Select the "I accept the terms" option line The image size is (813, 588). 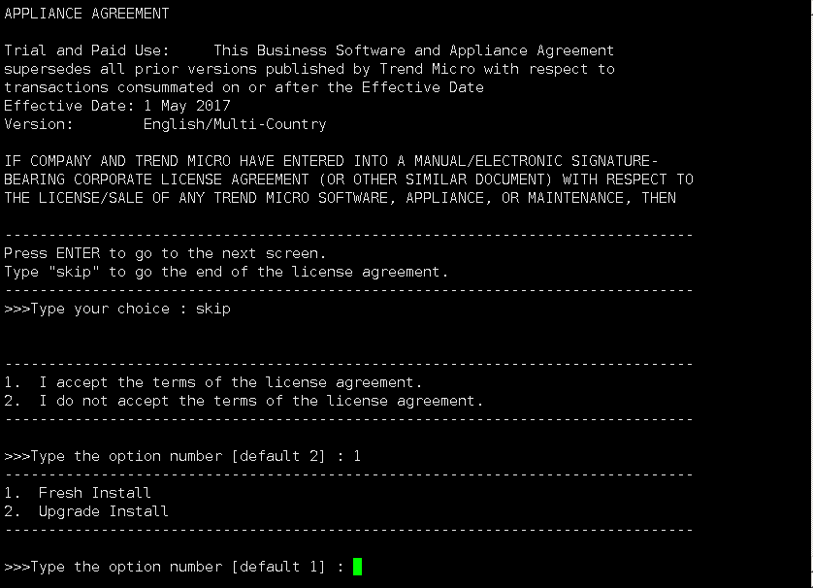click(213, 382)
